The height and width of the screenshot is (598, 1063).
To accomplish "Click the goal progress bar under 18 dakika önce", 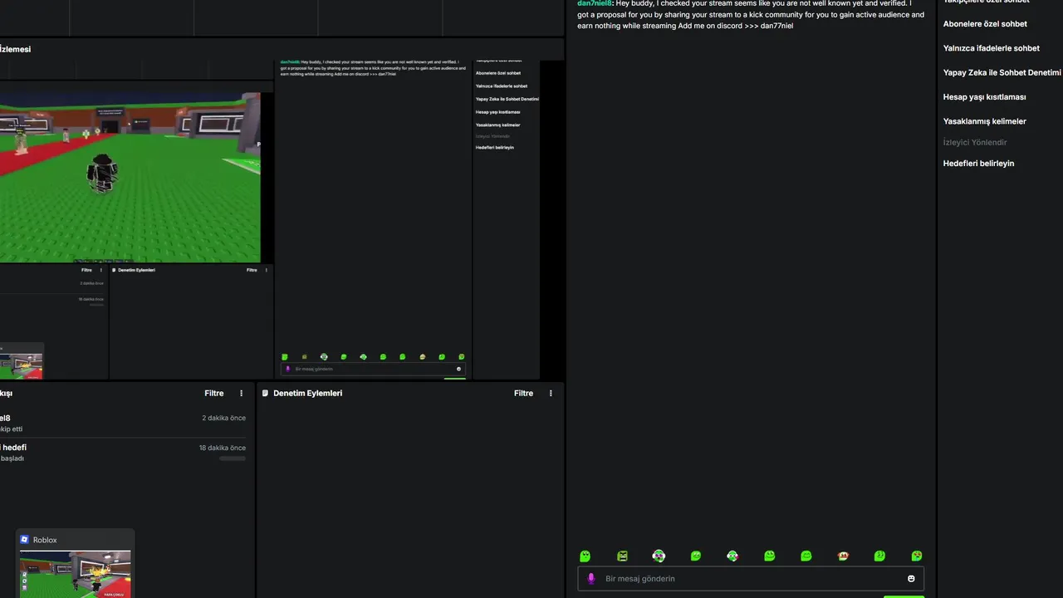I will coord(233,458).
